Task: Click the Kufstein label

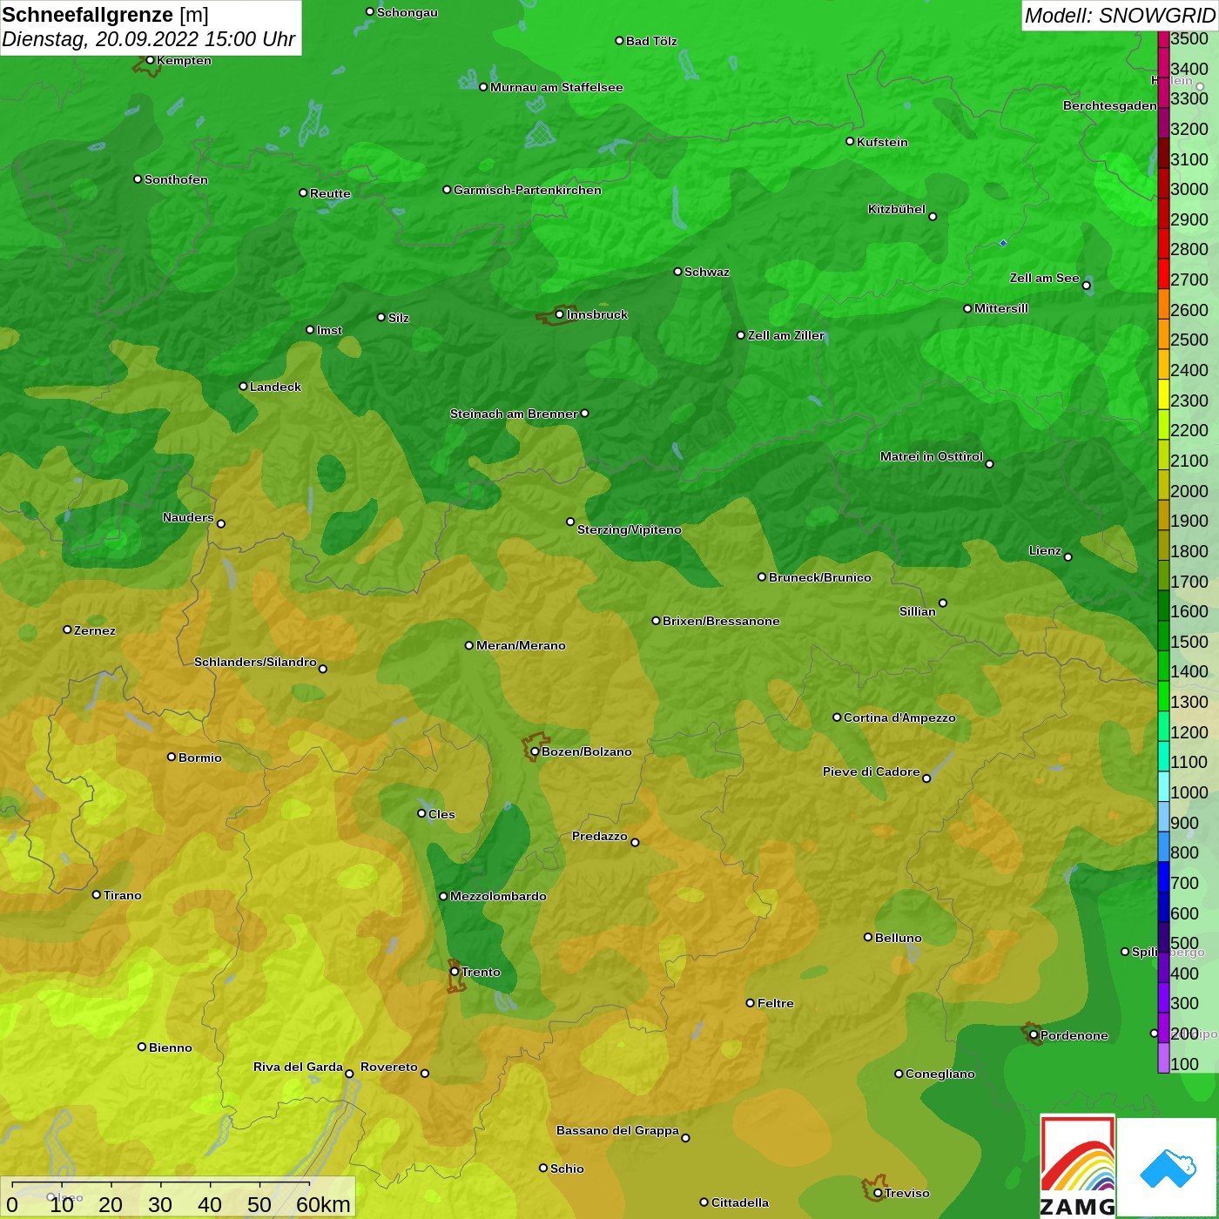Action: point(882,142)
